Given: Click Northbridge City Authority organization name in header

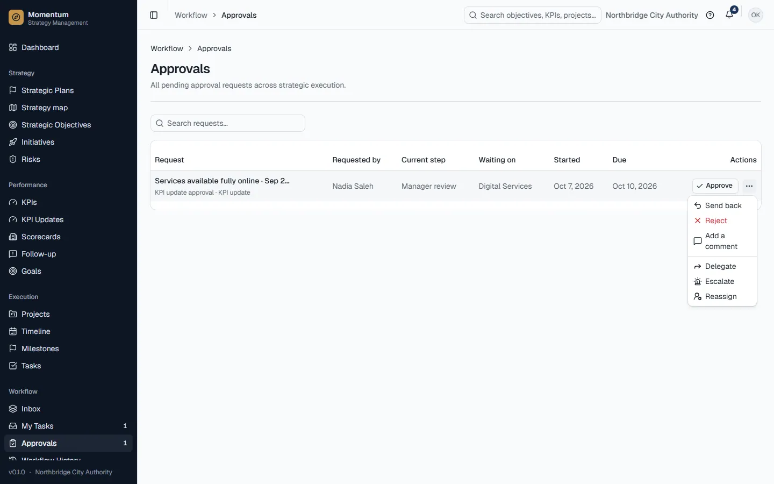Looking at the screenshot, I should tap(651, 15).
